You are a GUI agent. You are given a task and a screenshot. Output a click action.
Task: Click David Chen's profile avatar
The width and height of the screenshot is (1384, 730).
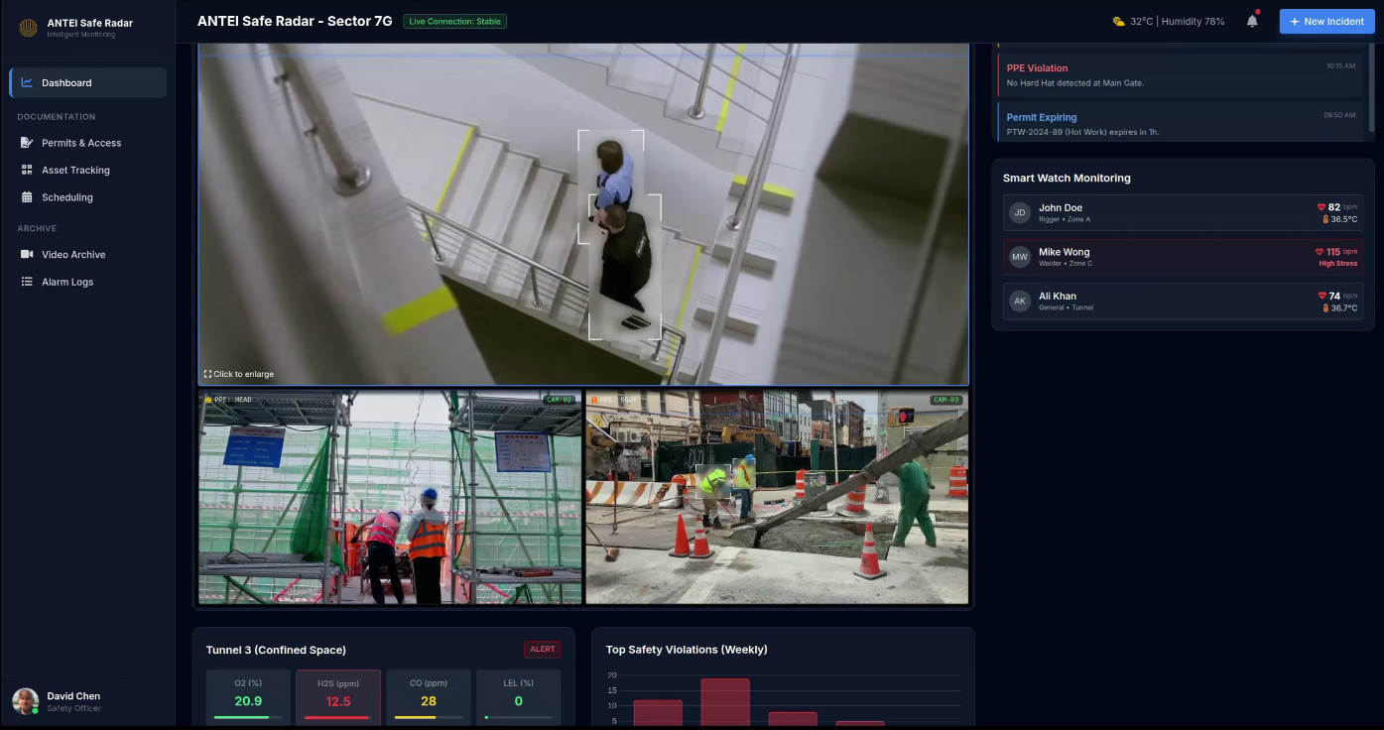[26, 701]
